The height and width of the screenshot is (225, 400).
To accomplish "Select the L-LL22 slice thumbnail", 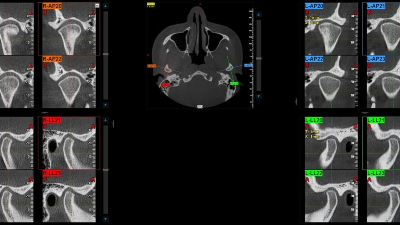I will pos(331,196).
